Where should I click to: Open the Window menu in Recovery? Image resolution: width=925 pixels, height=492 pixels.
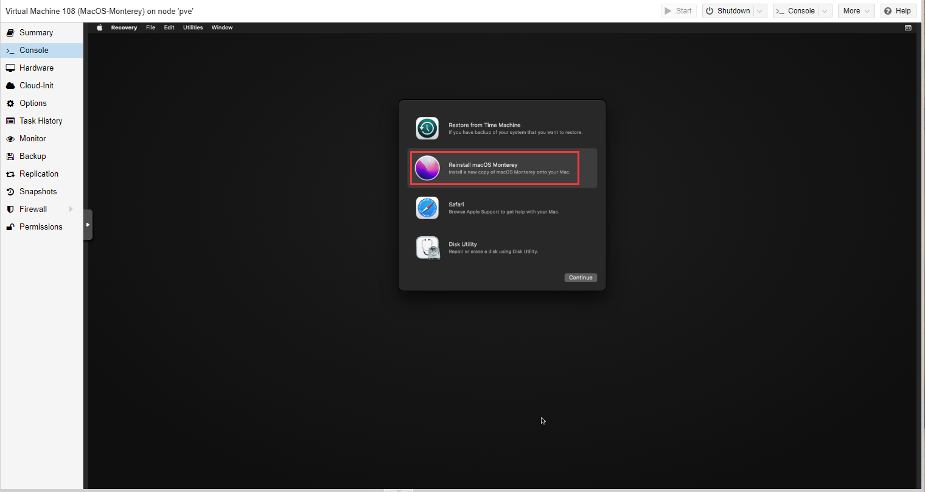[222, 27]
